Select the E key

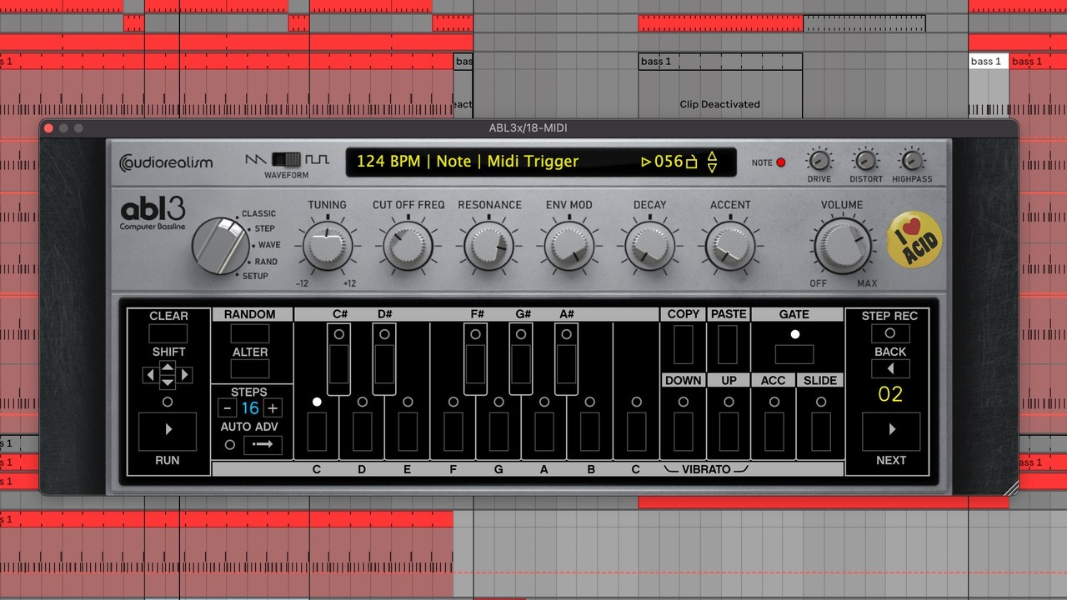(x=408, y=430)
